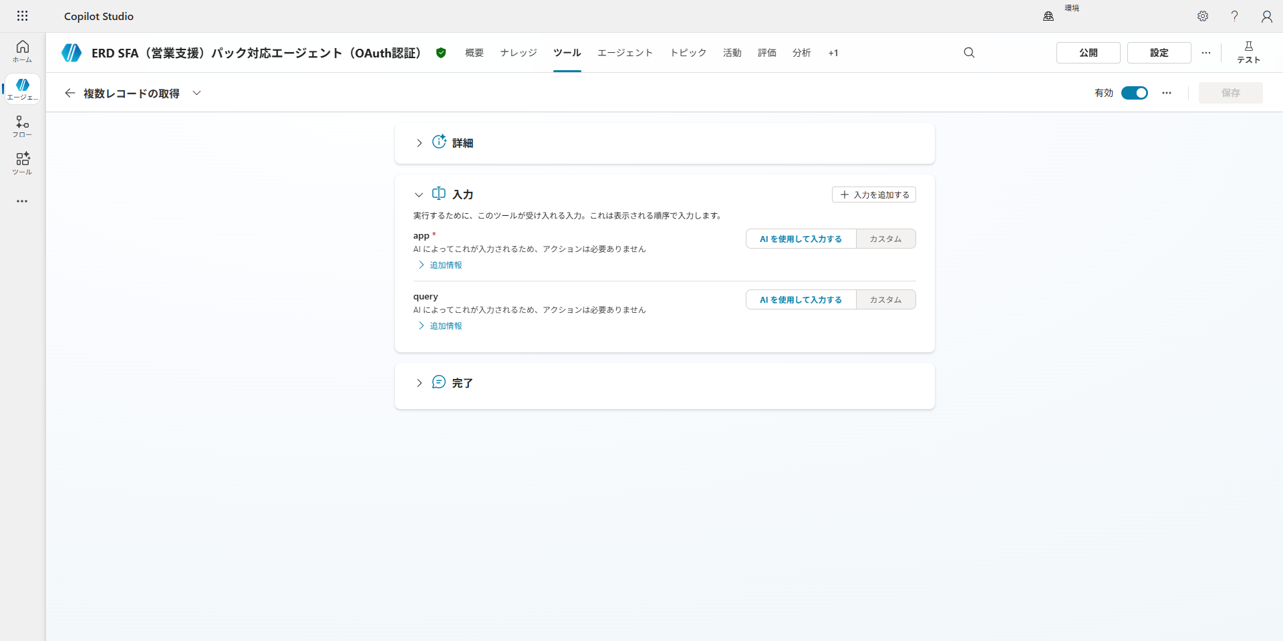Toggle the 有効 enabled switch

(x=1135, y=93)
